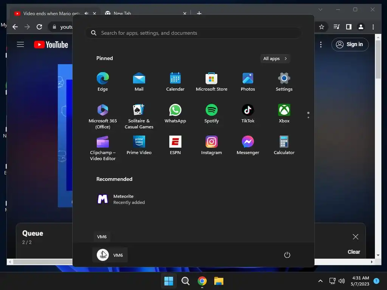Open Chrome profile icon
This screenshot has width=387, height=290.
tap(361, 27)
